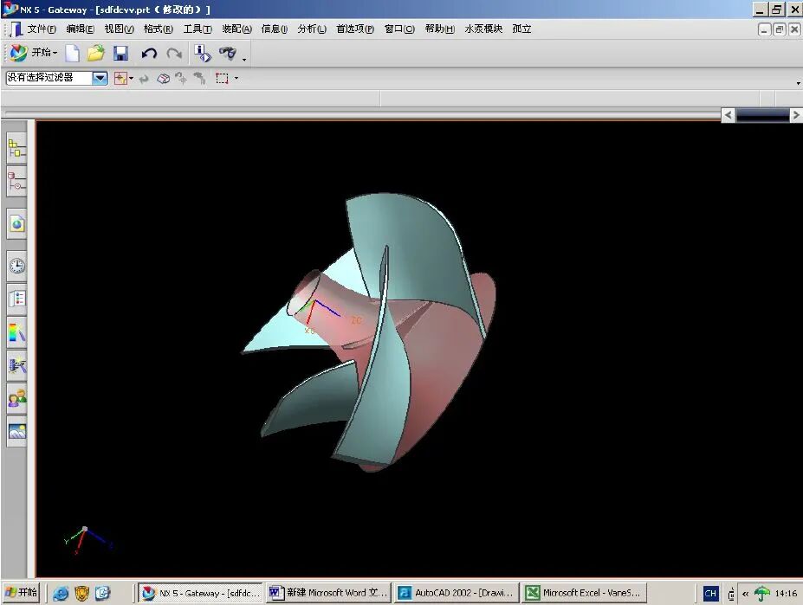This screenshot has height=605, width=803.
Task: Click the New file icon
Action: (x=72, y=53)
